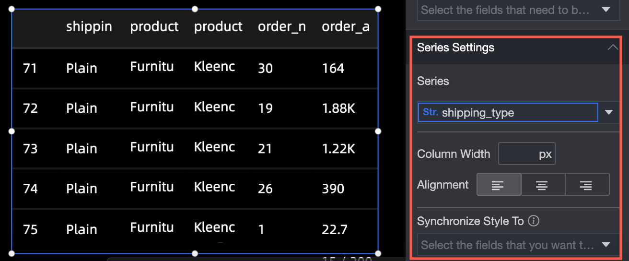Image resolution: width=629 pixels, height=261 pixels.
Task: Click the order_n column header
Action: pos(281,27)
